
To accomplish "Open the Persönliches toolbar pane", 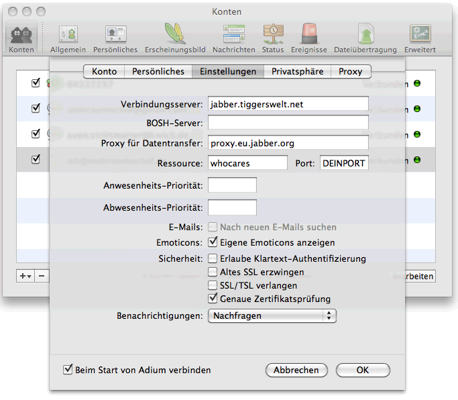I will point(115,39).
